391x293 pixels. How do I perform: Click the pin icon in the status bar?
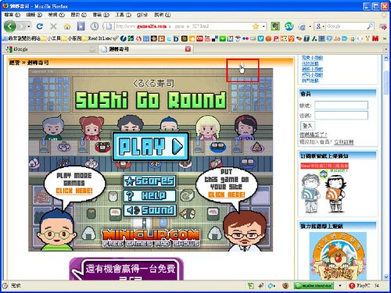(261, 286)
